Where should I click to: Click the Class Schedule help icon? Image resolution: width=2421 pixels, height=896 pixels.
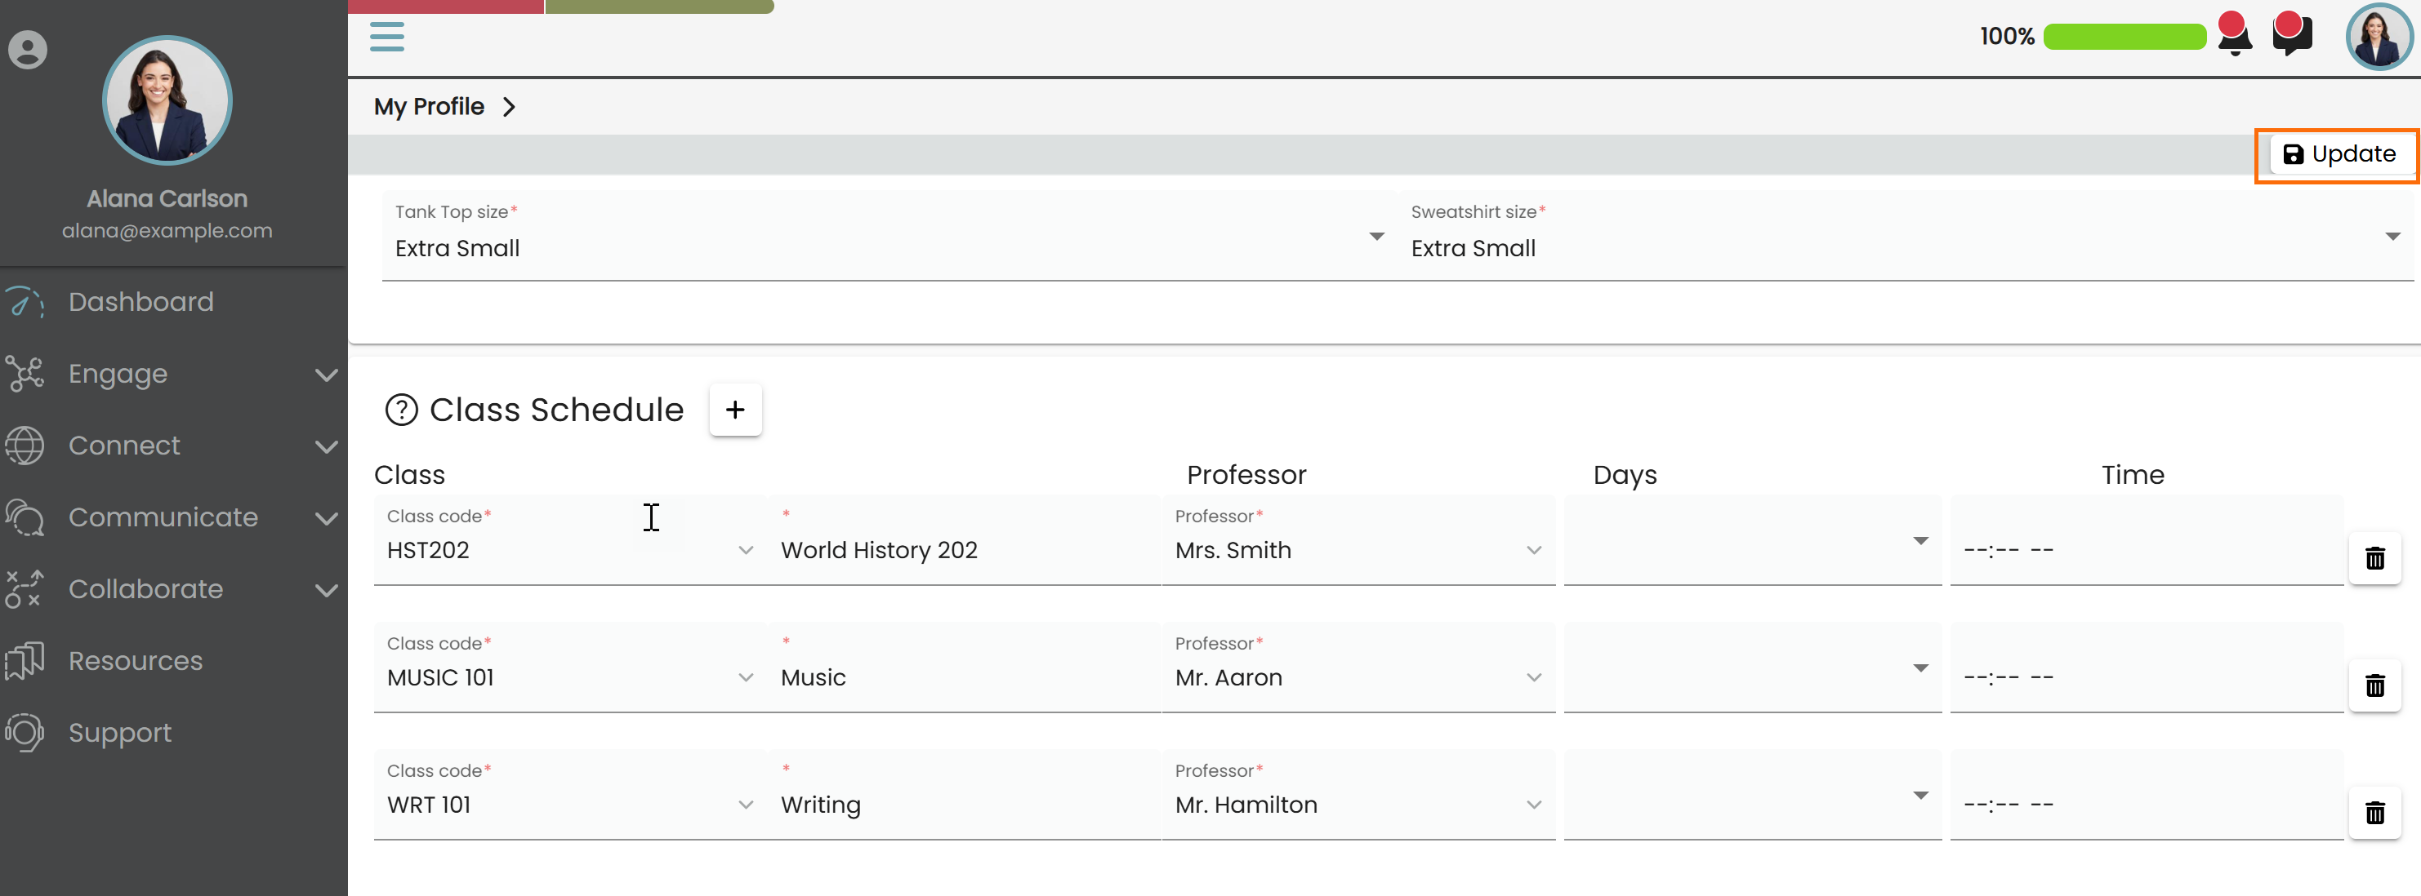(401, 410)
